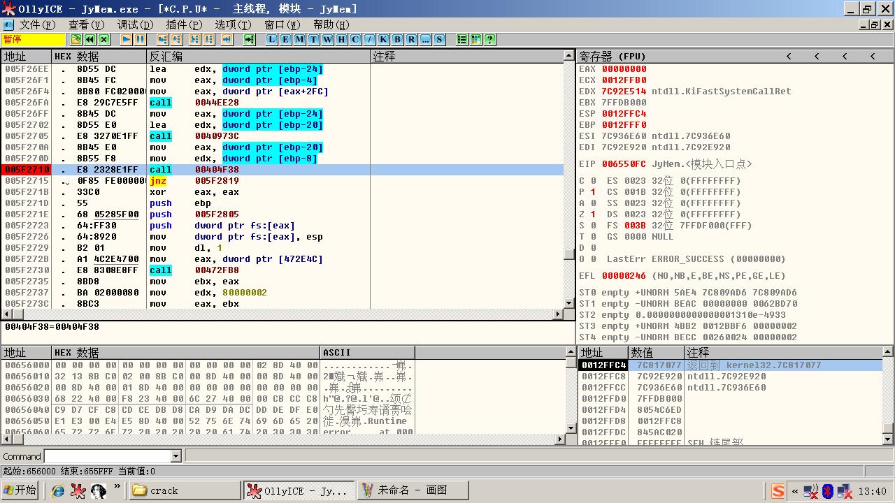895x503 pixels.
Task: Open 查看(V) menu
Action: (86, 24)
